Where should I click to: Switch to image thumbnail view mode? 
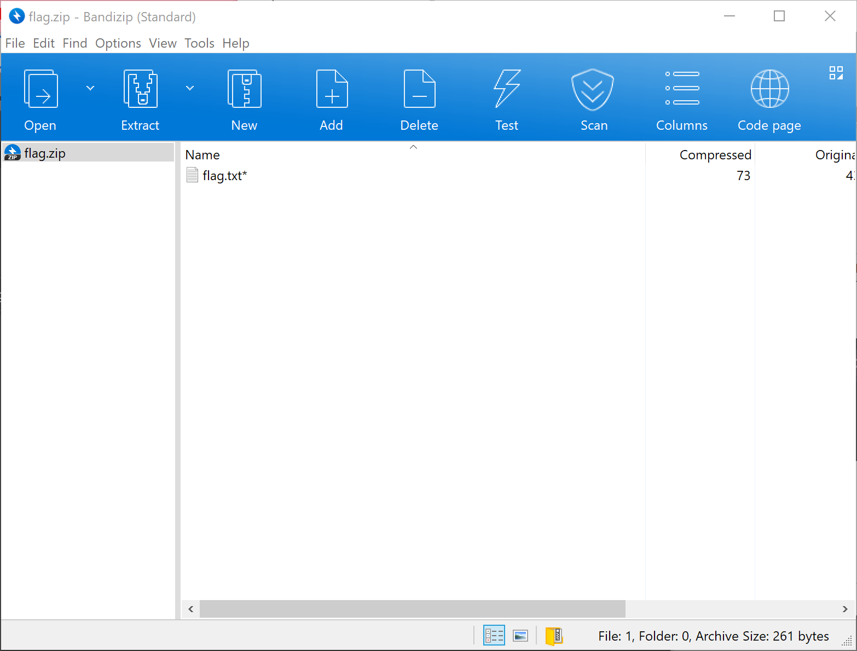pos(520,636)
